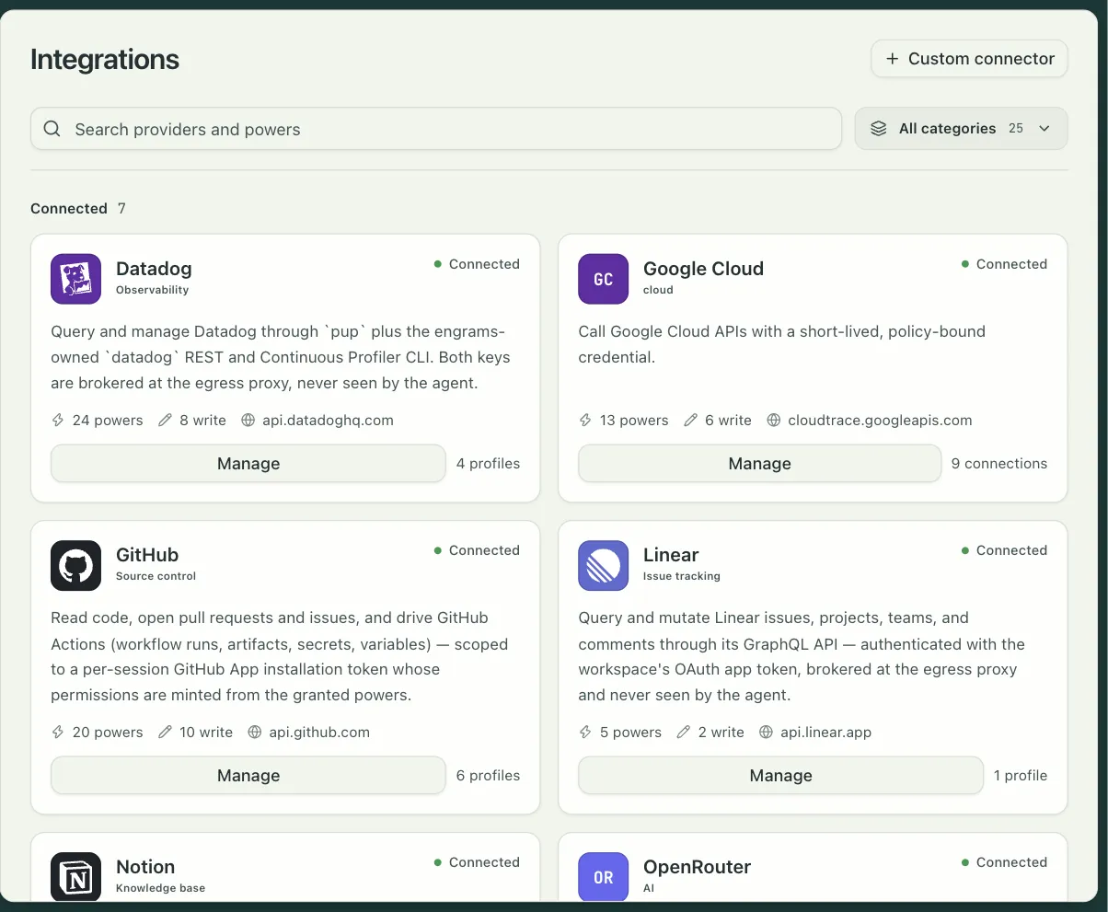The image size is (1108, 912).
Task: Click the search magnifier icon
Action: click(52, 129)
